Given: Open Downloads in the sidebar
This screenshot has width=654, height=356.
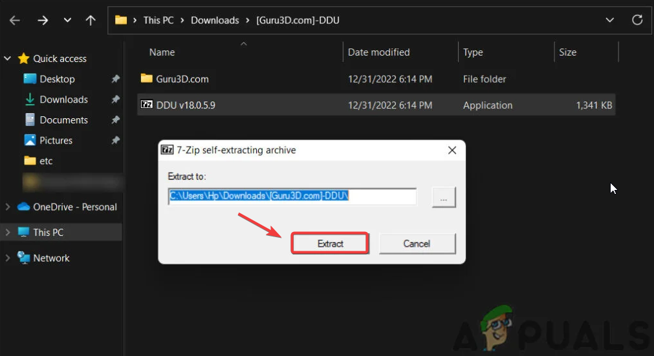Looking at the screenshot, I should coord(64,99).
